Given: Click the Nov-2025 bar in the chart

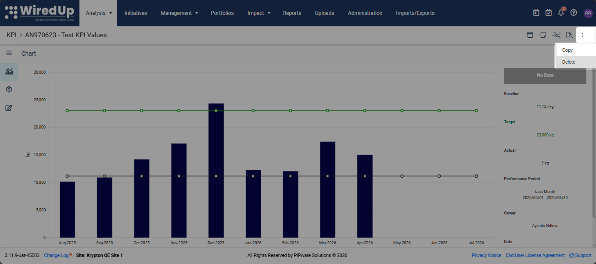Looking at the screenshot, I should [179, 191].
